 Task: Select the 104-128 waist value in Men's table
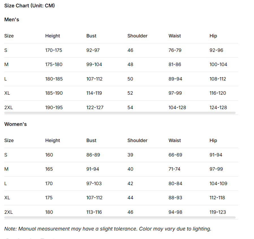pyautogui.click(x=177, y=107)
